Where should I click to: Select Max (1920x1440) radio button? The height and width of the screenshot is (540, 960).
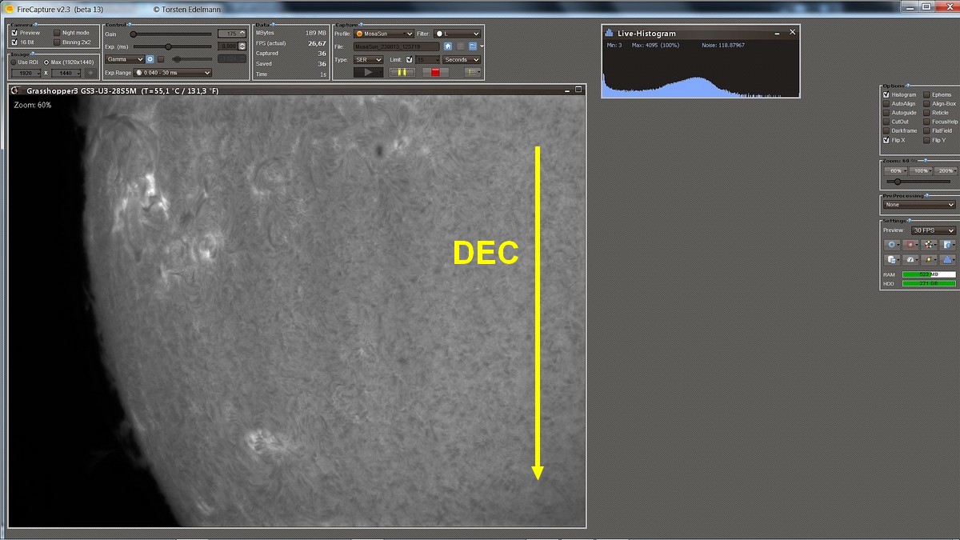tap(46, 62)
